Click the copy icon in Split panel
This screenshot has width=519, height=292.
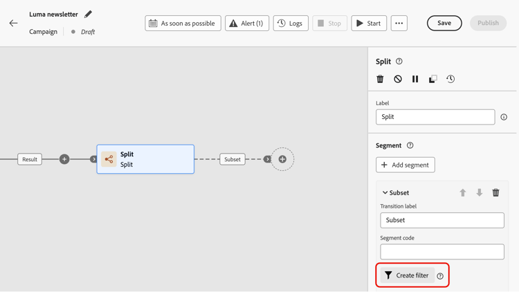pos(432,79)
